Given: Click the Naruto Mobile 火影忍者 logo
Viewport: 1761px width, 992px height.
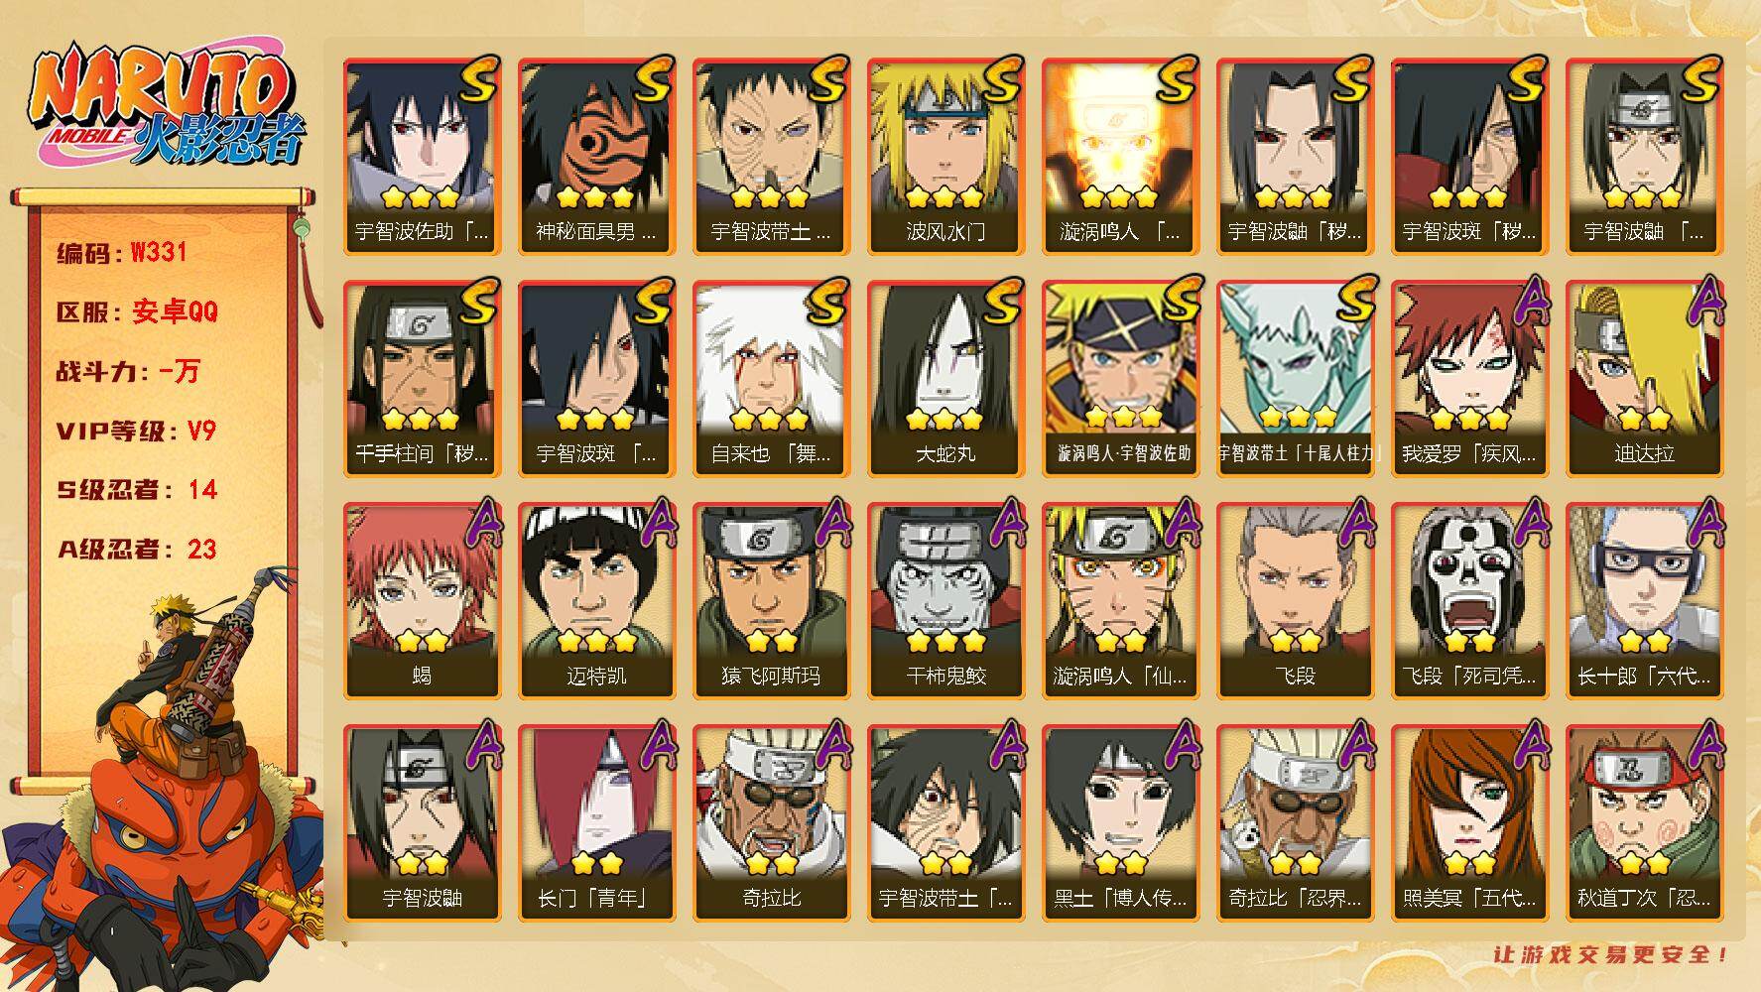Looking at the screenshot, I should (x=167, y=107).
